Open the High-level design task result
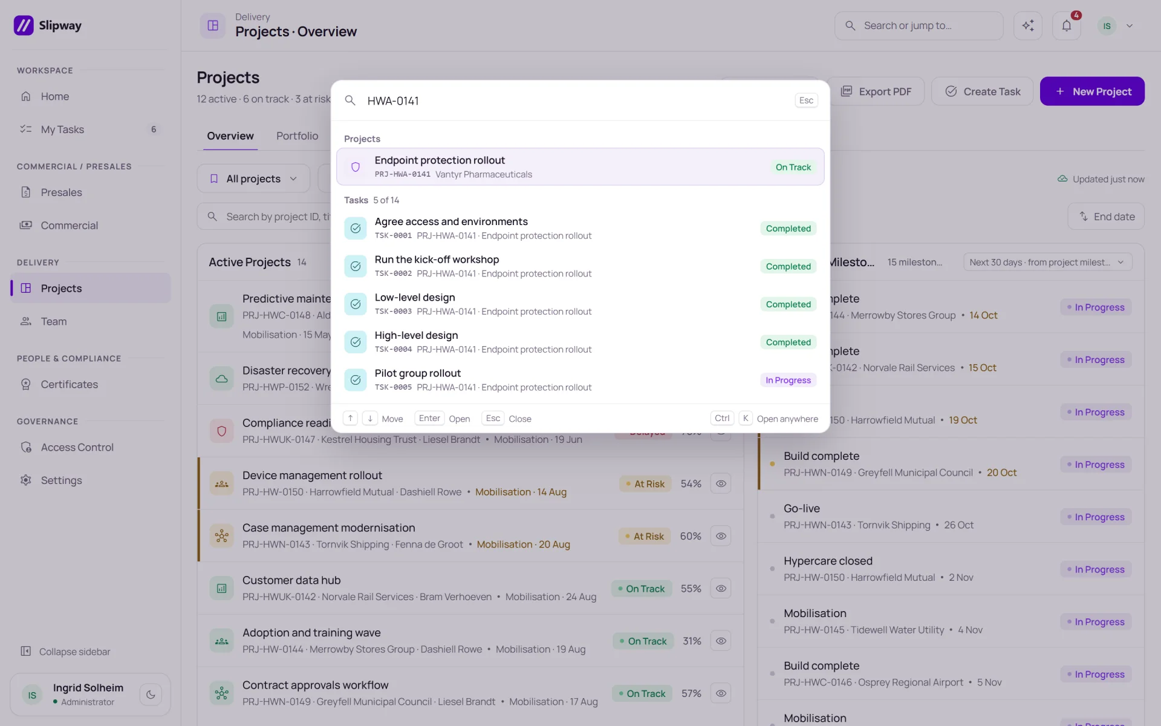 click(x=580, y=342)
